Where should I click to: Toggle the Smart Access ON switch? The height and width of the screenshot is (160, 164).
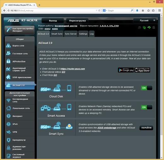pos(147,107)
